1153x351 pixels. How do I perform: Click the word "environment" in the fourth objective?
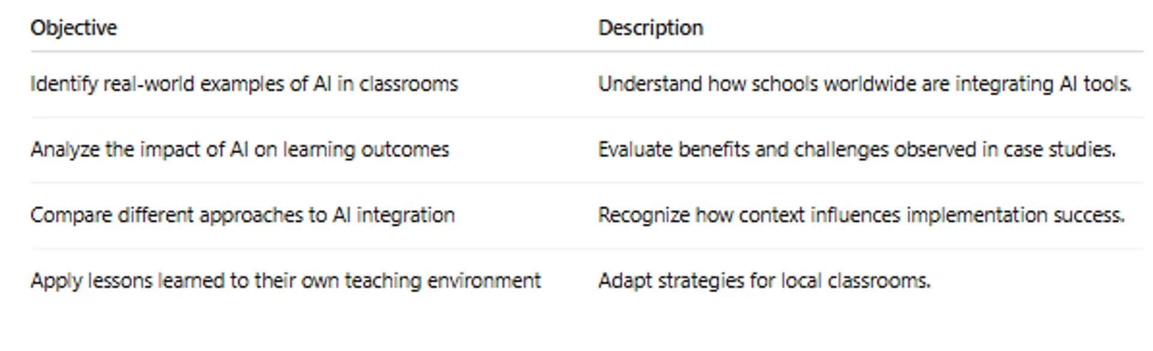click(x=484, y=280)
